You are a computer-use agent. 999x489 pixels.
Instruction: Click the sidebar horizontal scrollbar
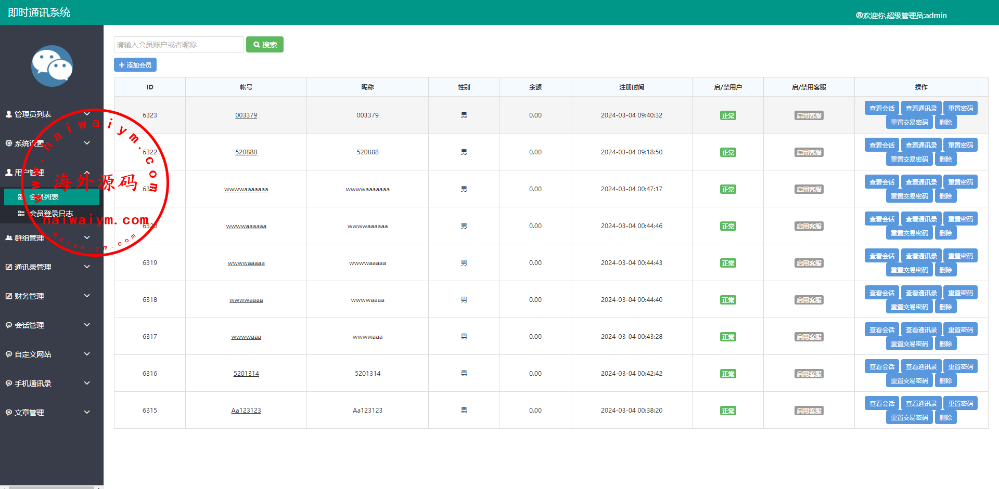(x=51, y=487)
